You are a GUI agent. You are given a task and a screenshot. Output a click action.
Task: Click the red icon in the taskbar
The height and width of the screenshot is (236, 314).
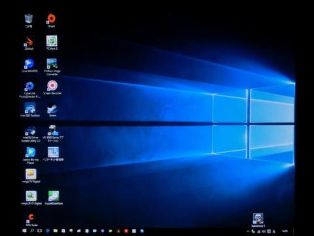click(126, 231)
